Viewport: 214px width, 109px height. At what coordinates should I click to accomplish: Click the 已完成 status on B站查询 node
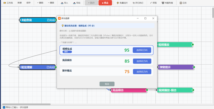[x=51, y=20]
